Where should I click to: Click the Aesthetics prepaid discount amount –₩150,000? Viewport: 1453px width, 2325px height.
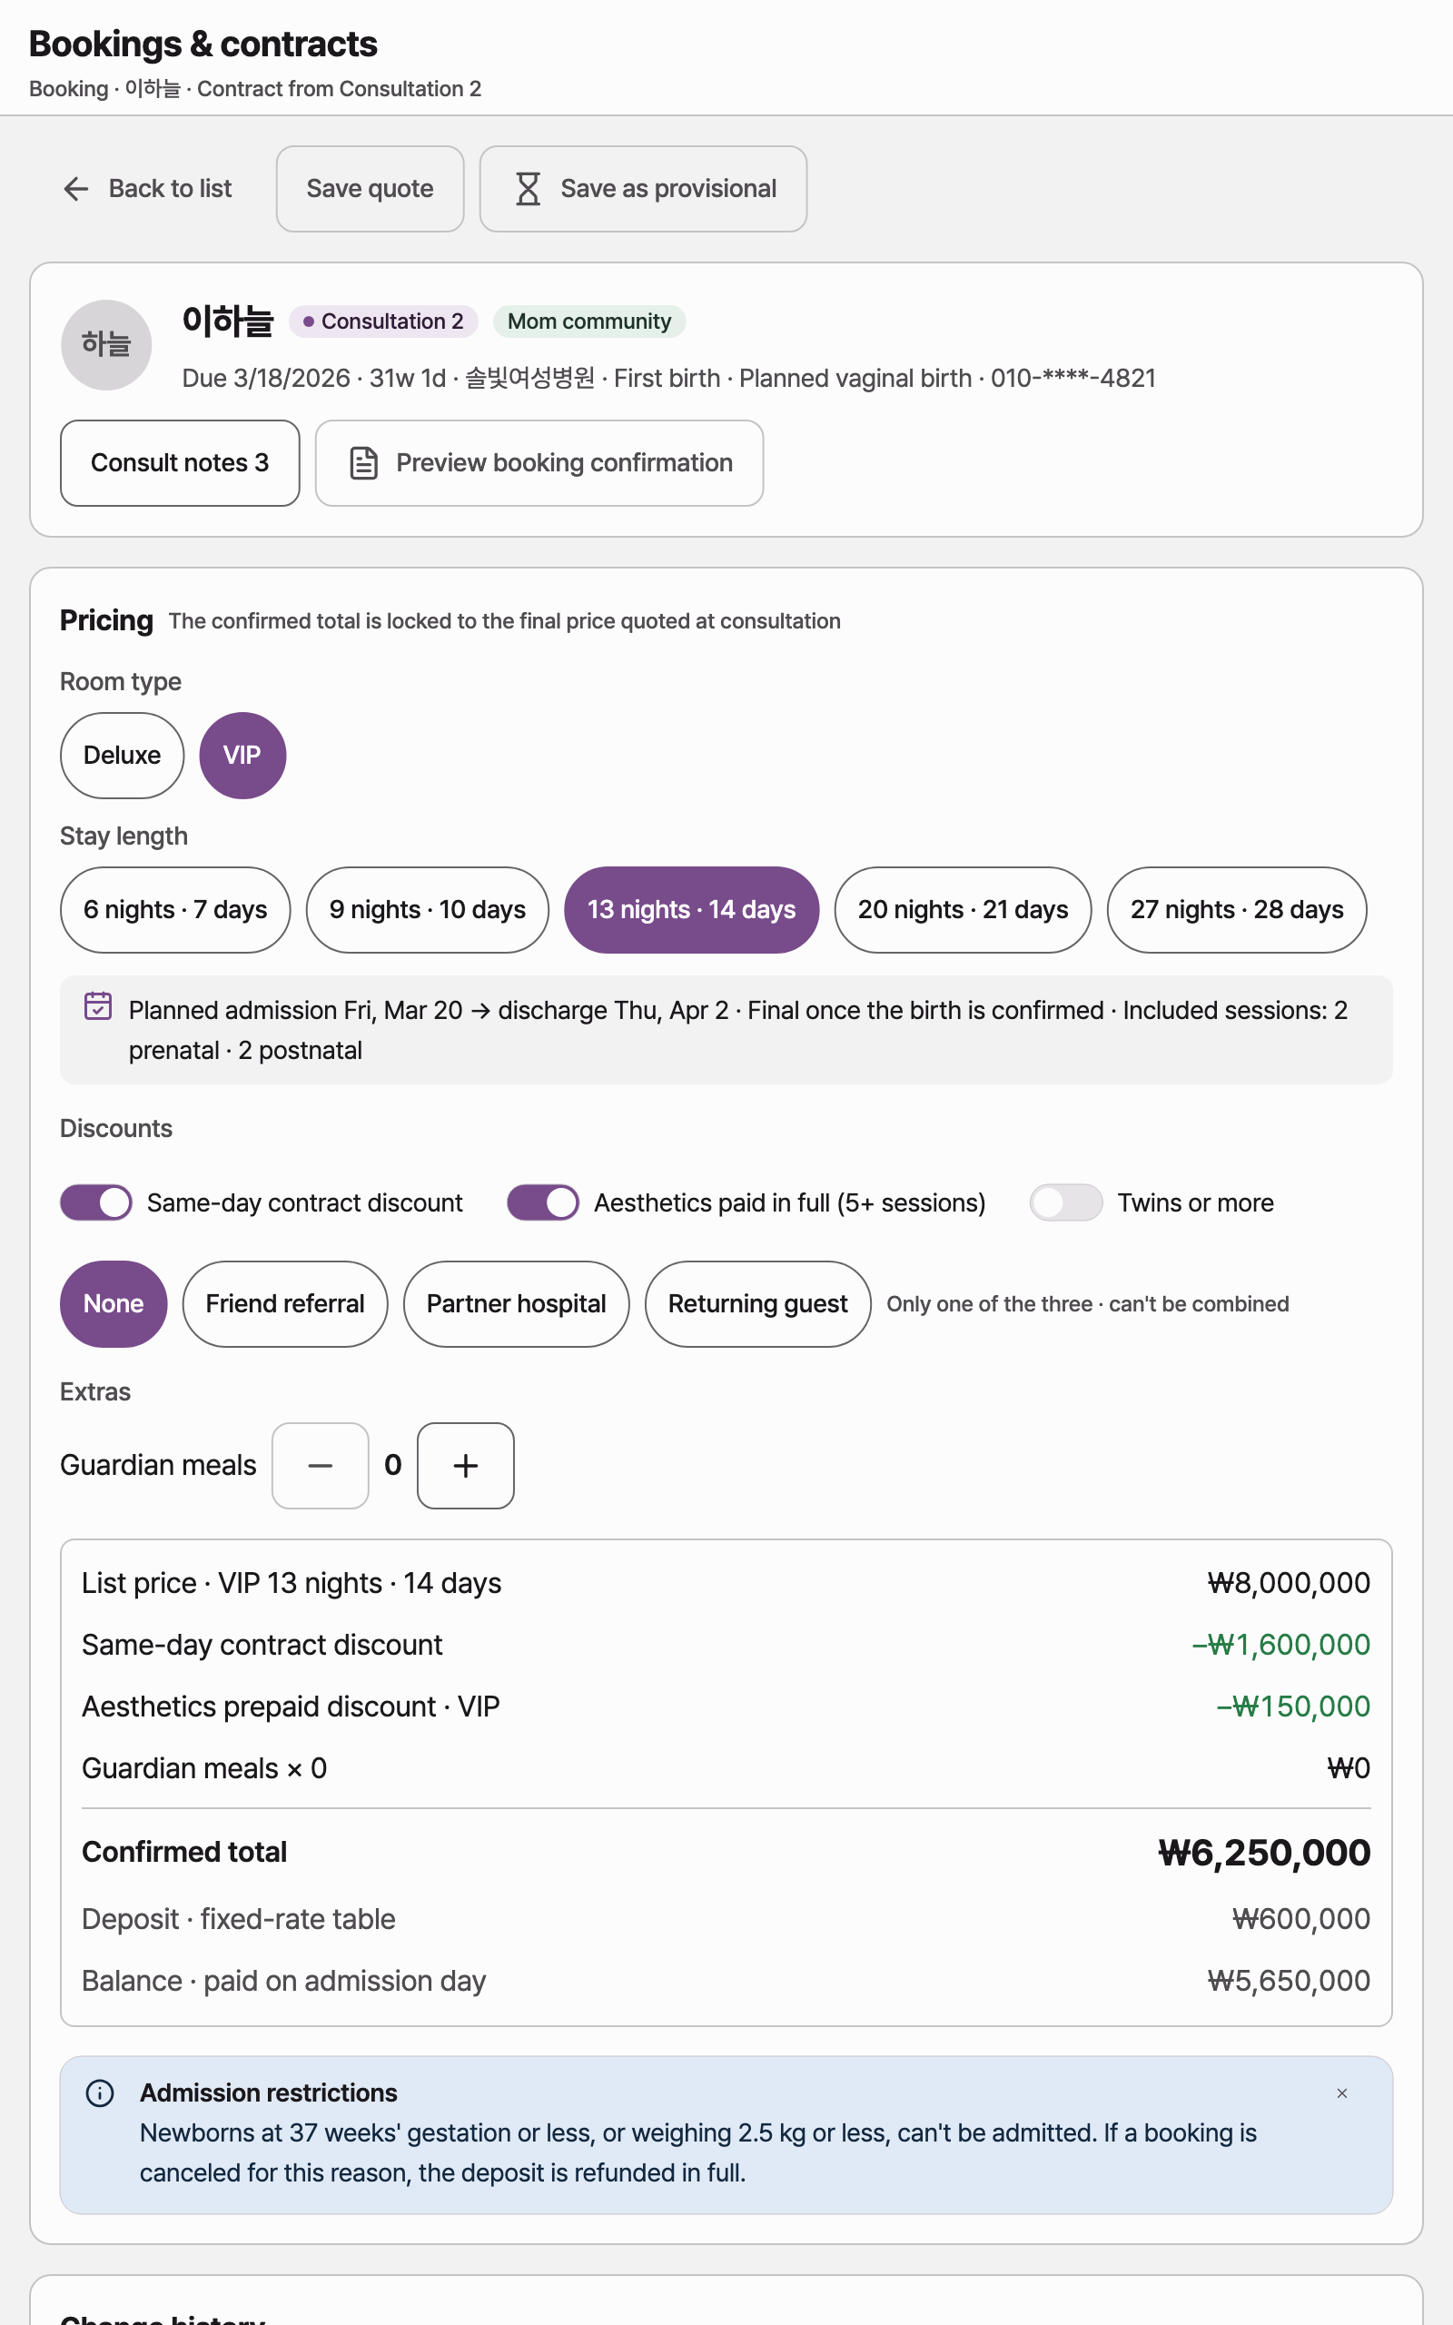tap(1293, 1707)
